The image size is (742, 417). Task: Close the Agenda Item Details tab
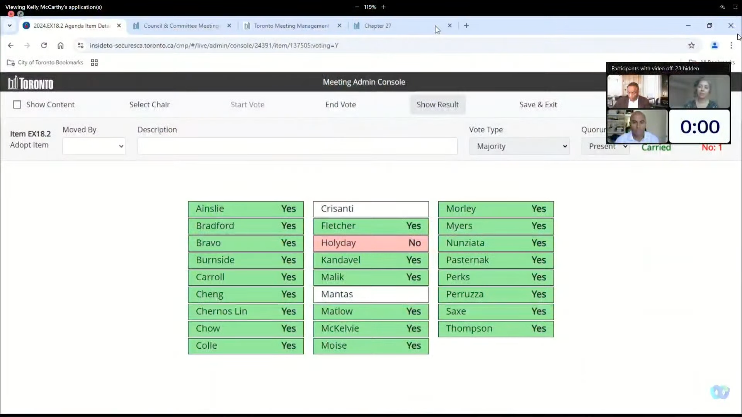point(119,25)
